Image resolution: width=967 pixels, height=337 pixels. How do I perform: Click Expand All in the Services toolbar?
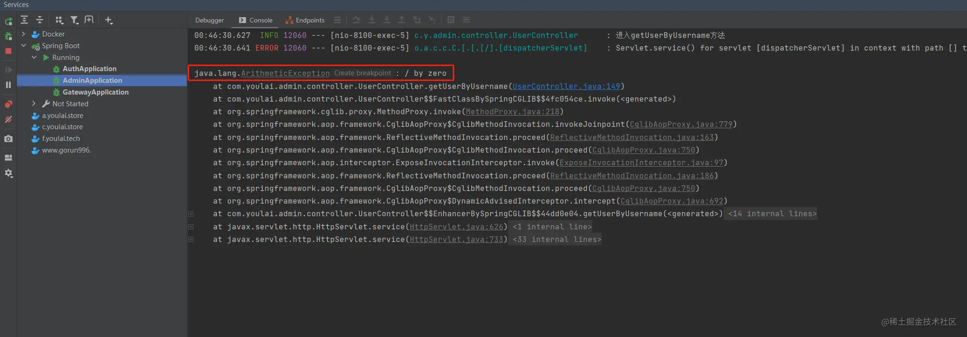24,20
